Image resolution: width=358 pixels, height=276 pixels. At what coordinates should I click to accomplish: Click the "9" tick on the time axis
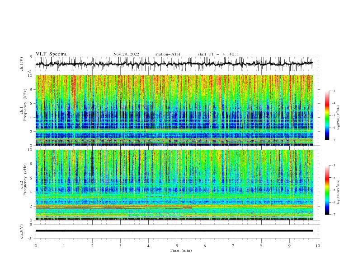click(289, 246)
